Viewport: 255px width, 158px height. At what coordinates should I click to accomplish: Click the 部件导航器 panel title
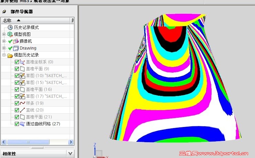[x=22, y=11]
